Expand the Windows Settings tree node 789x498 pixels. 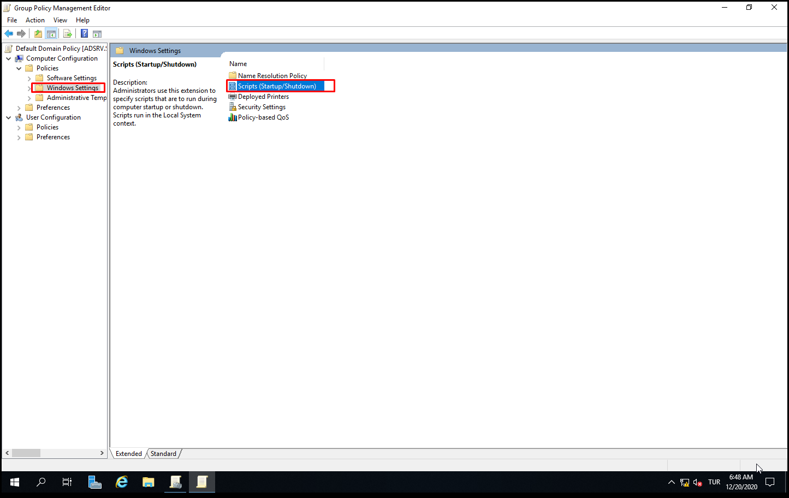(29, 88)
